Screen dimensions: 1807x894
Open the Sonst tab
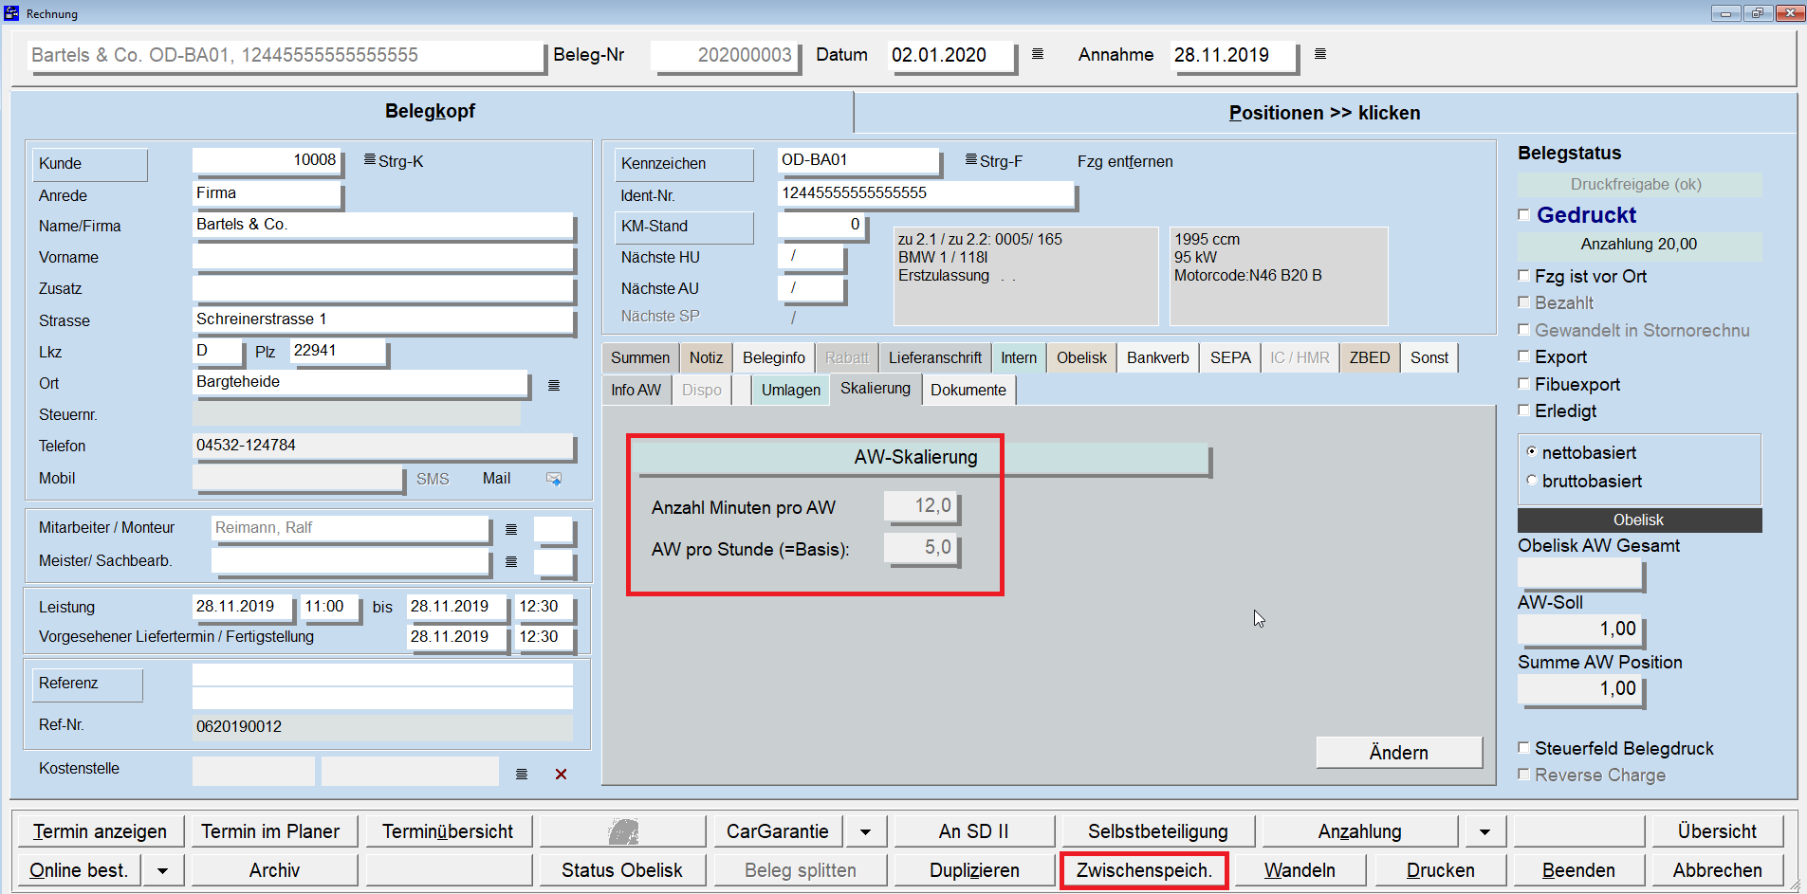[x=1429, y=357]
